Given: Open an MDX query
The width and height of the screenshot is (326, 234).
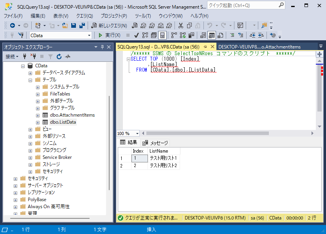Looking at the screenshot, I should click(143, 25).
